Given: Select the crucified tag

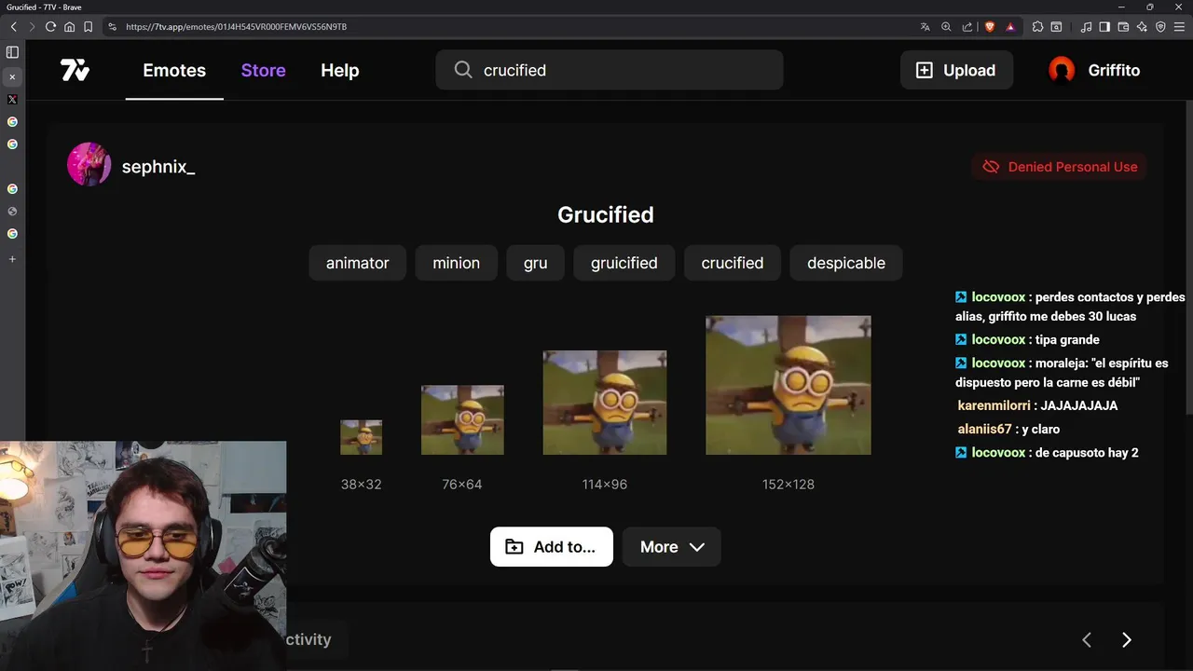Looking at the screenshot, I should (732, 263).
